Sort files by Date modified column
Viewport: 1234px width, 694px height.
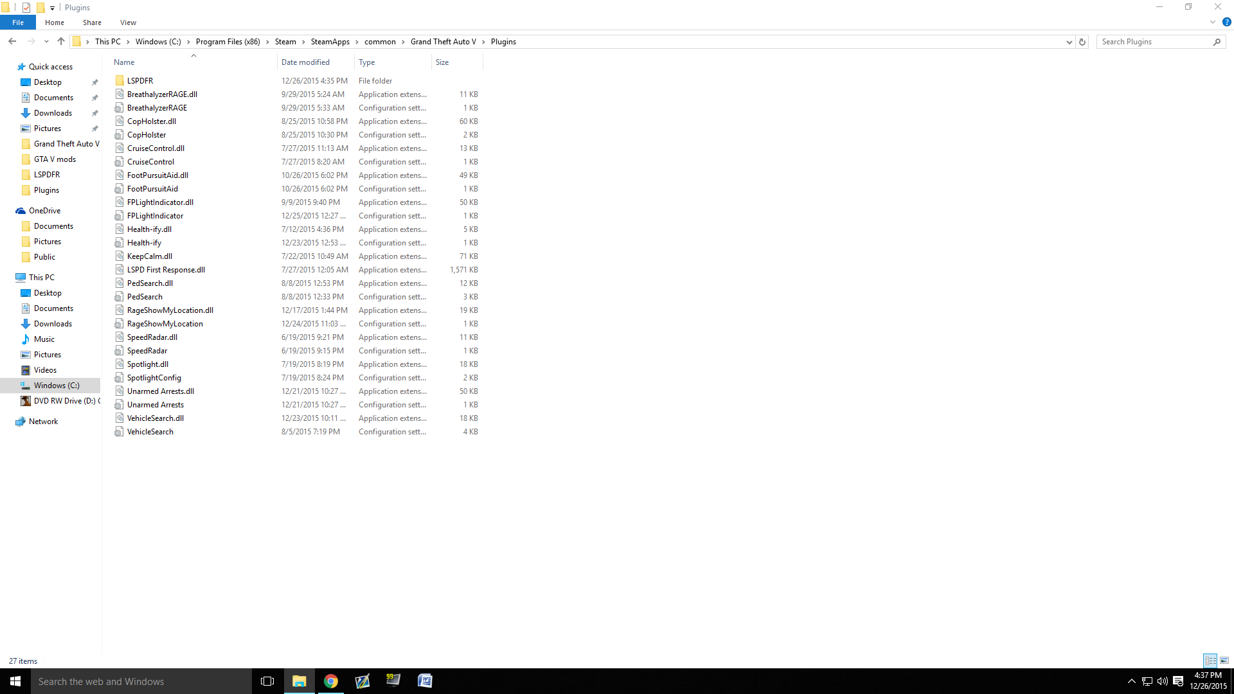point(305,62)
